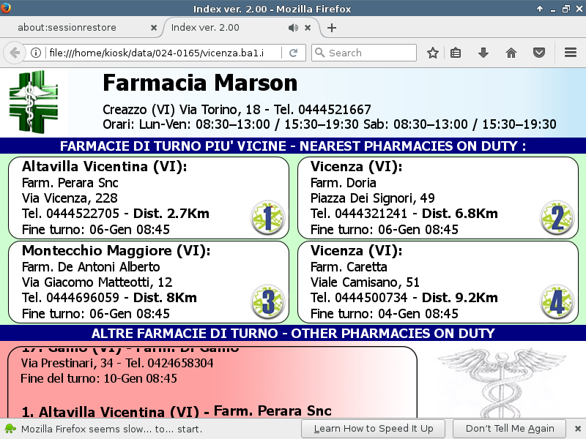Open the Downloads arrow panel
The height and width of the screenshot is (439, 586).
483,53
